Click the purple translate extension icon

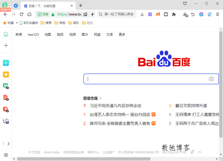(x=150, y=14)
